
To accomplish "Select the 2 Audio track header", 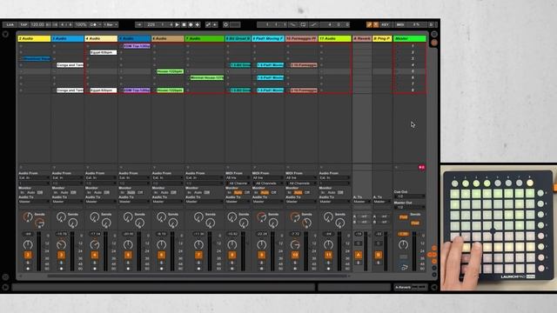I will coord(34,38).
